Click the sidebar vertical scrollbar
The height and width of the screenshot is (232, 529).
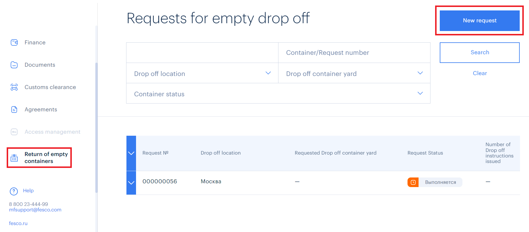tap(96, 128)
